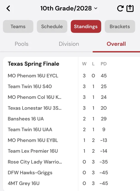140x191 pixels.
Task: Go to the Brackets tab
Action: click(120, 26)
